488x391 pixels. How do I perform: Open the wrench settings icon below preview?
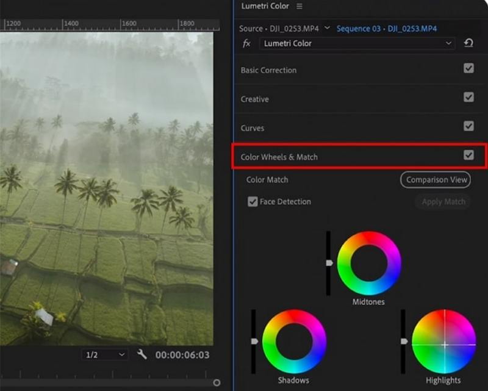(142, 354)
